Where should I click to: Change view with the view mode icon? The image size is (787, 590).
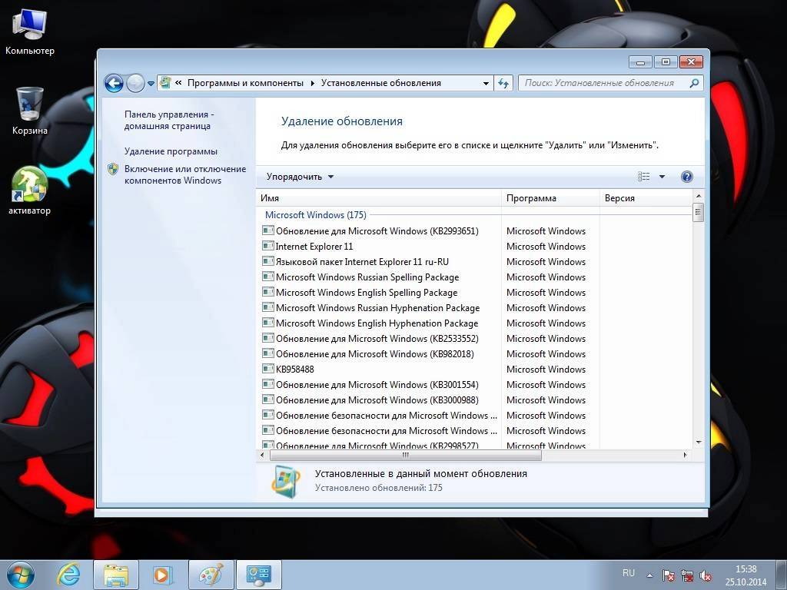tap(643, 177)
